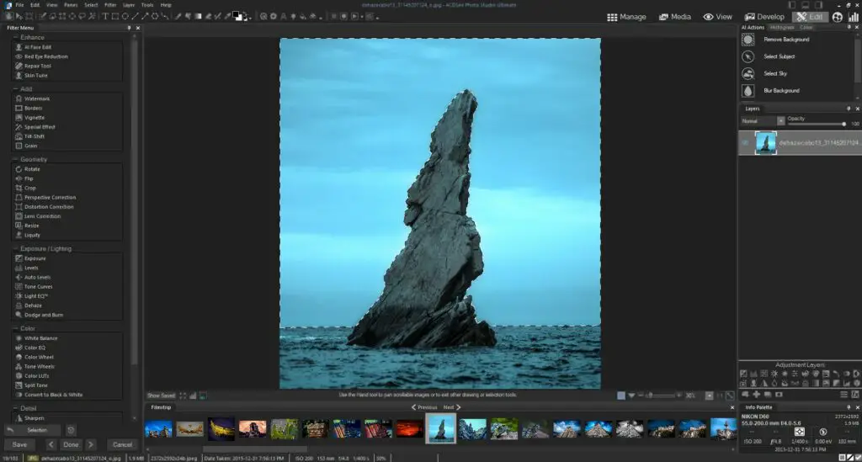Switch to the Histogram tab
Viewport: 862px width, 462px height.
pyautogui.click(x=782, y=28)
